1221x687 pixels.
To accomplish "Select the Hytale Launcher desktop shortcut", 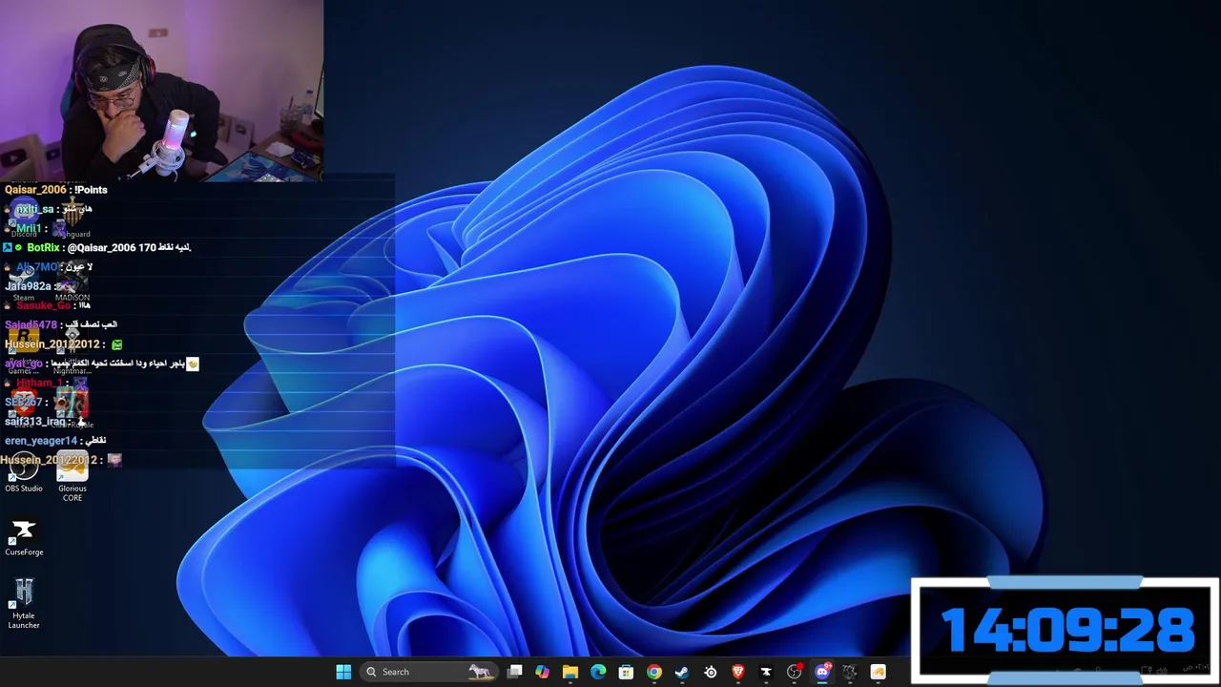I will coord(24,603).
